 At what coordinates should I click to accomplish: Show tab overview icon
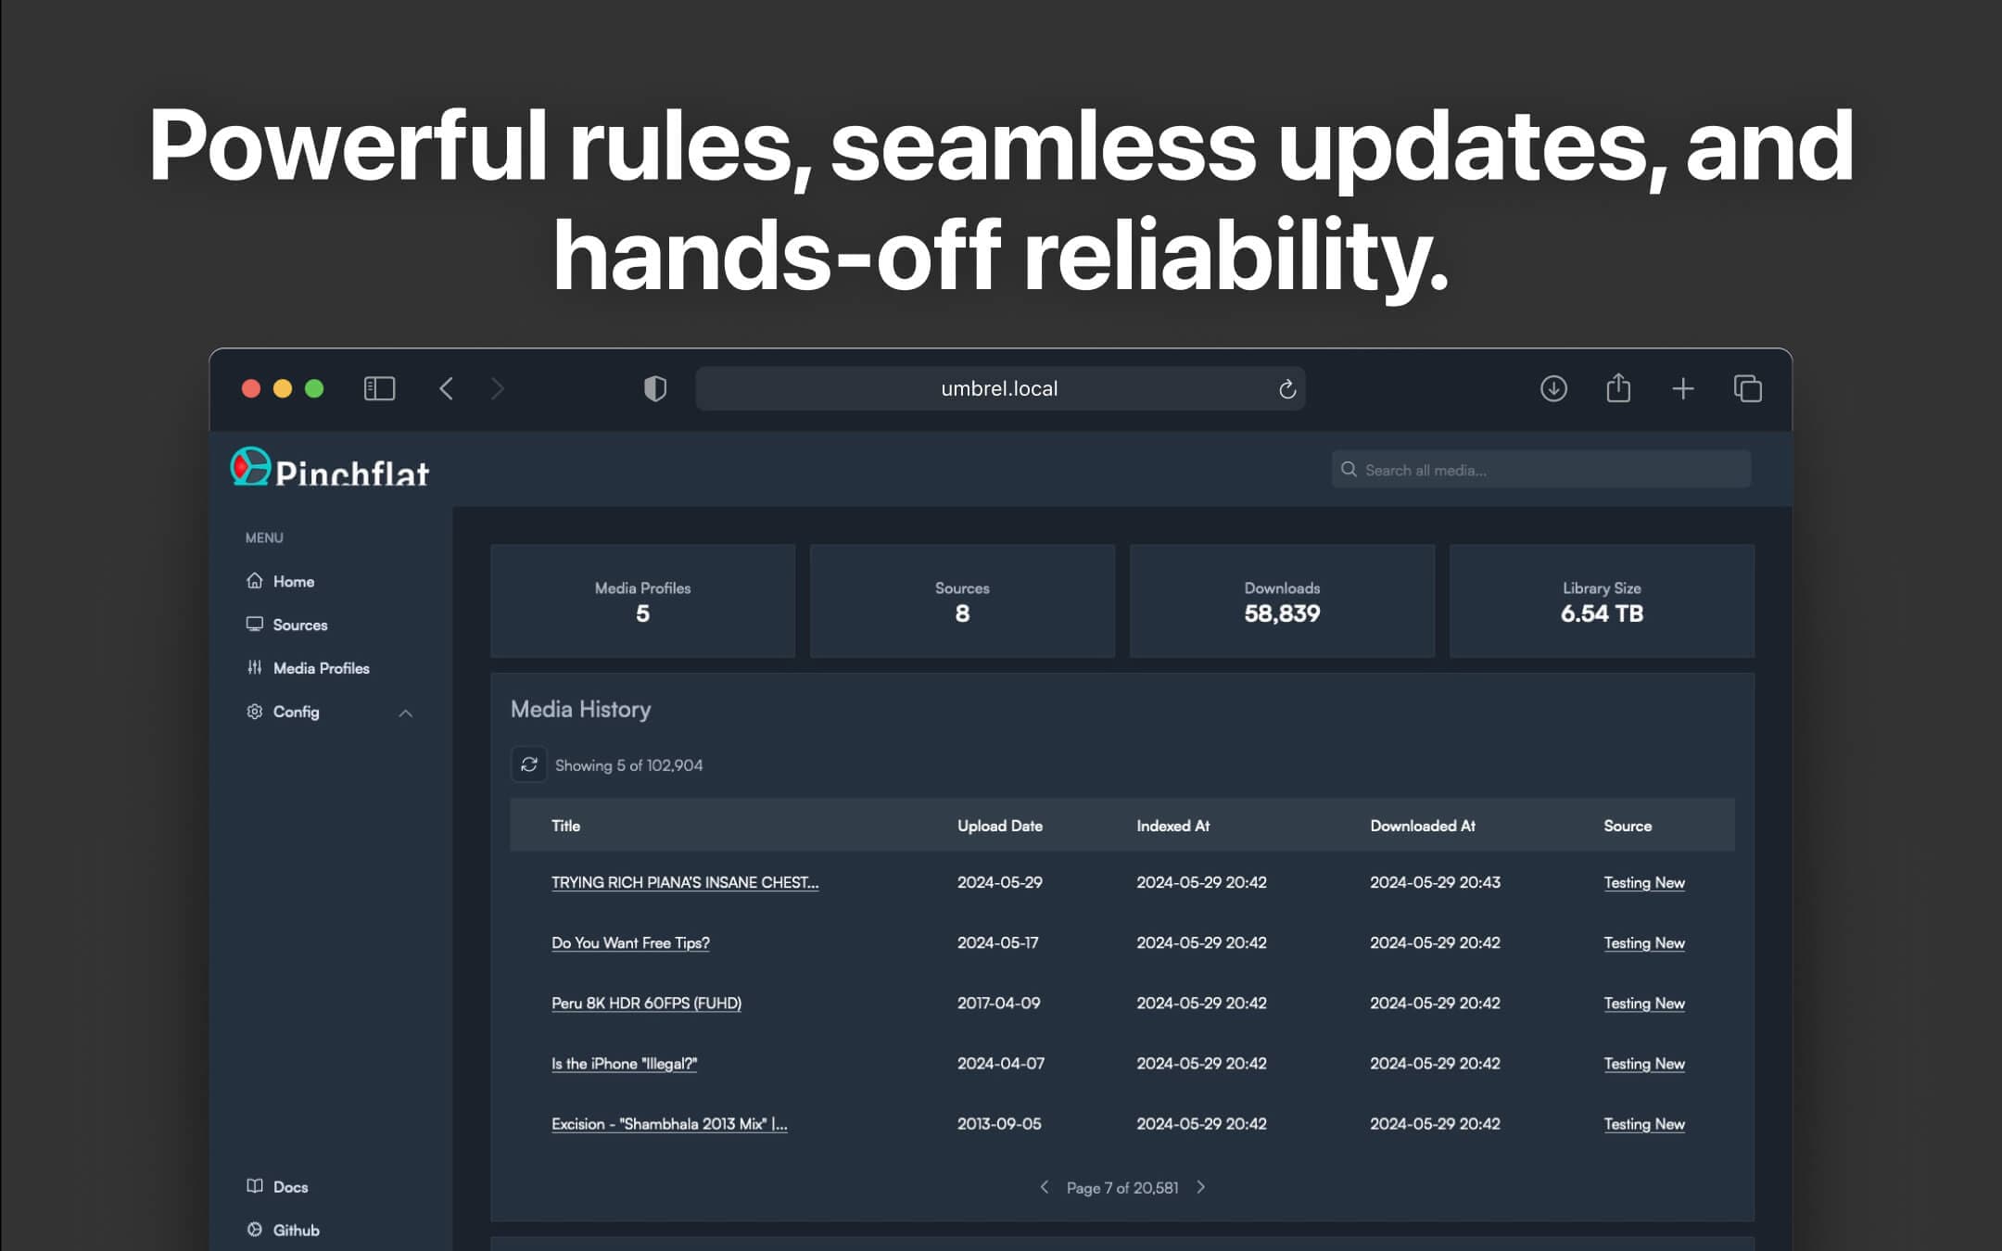[1748, 388]
